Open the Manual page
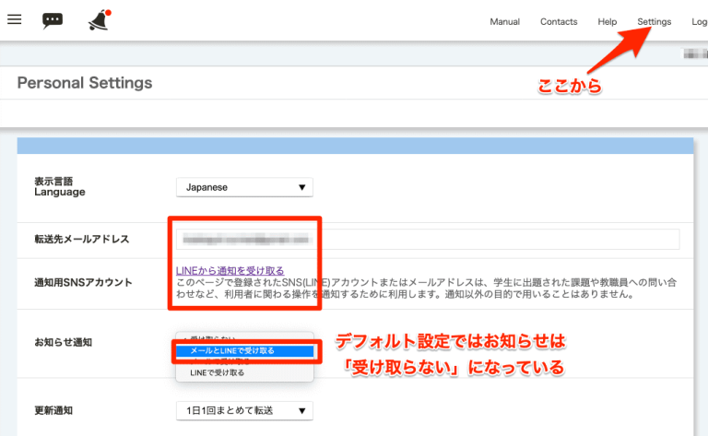708x436 pixels. [x=504, y=21]
